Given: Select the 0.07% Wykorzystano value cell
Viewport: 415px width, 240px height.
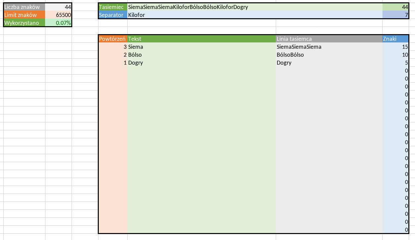Looking at the screenshot, I should tap(58, 23).
